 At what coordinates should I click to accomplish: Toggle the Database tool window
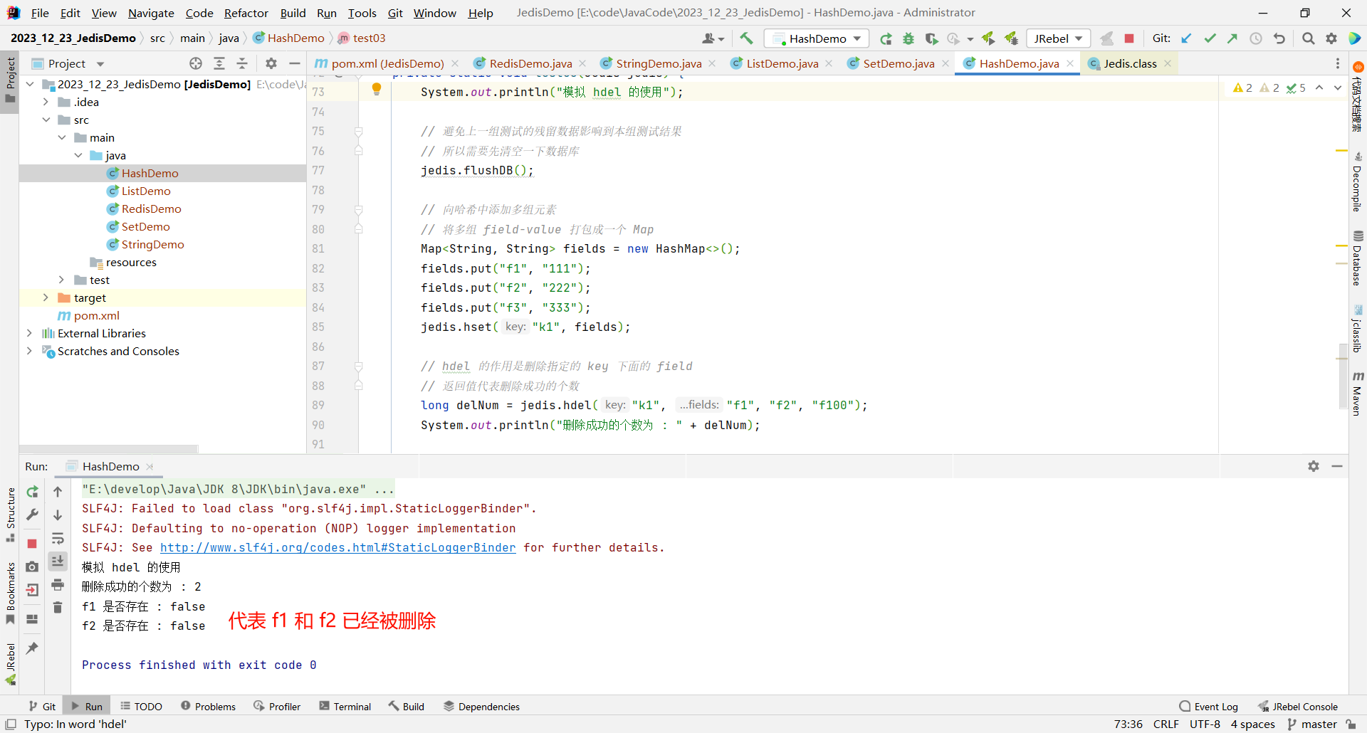(1357, 258)
